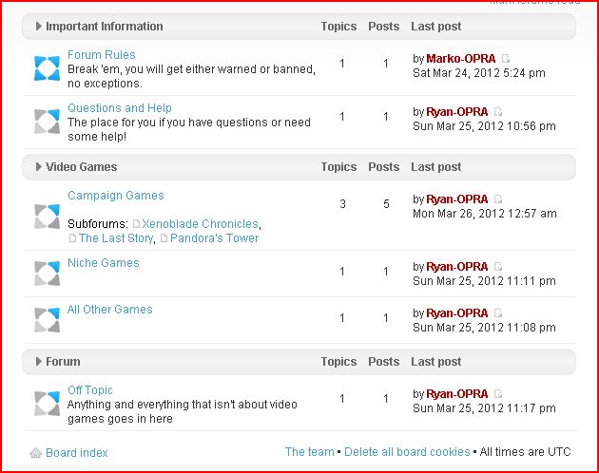The height and width of the screenshot is (473, 599).
Task: Open Ryan-OPRA profile in Campaign Games row
Action: [457, 199]
